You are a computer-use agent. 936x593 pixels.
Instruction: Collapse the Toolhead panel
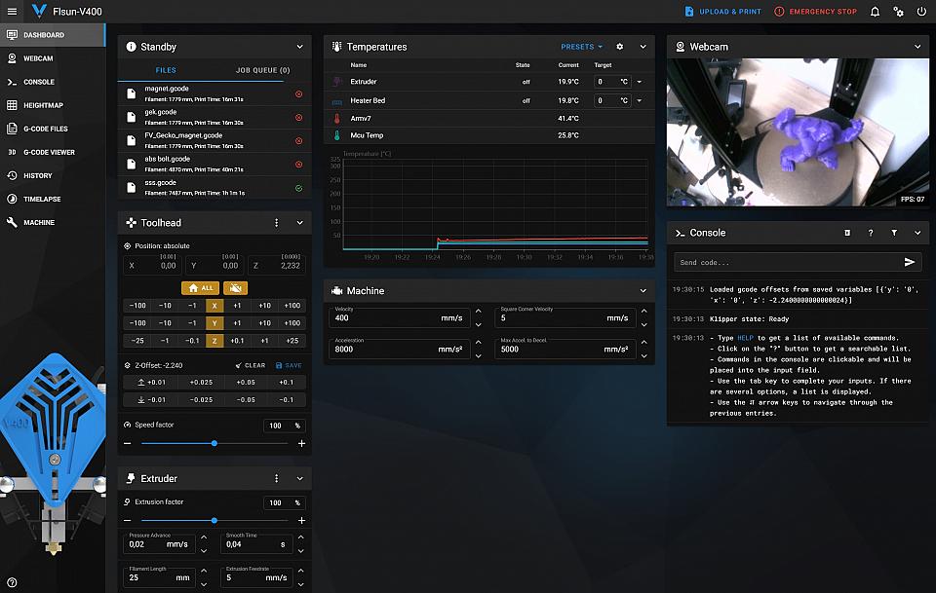coord(299,223)
